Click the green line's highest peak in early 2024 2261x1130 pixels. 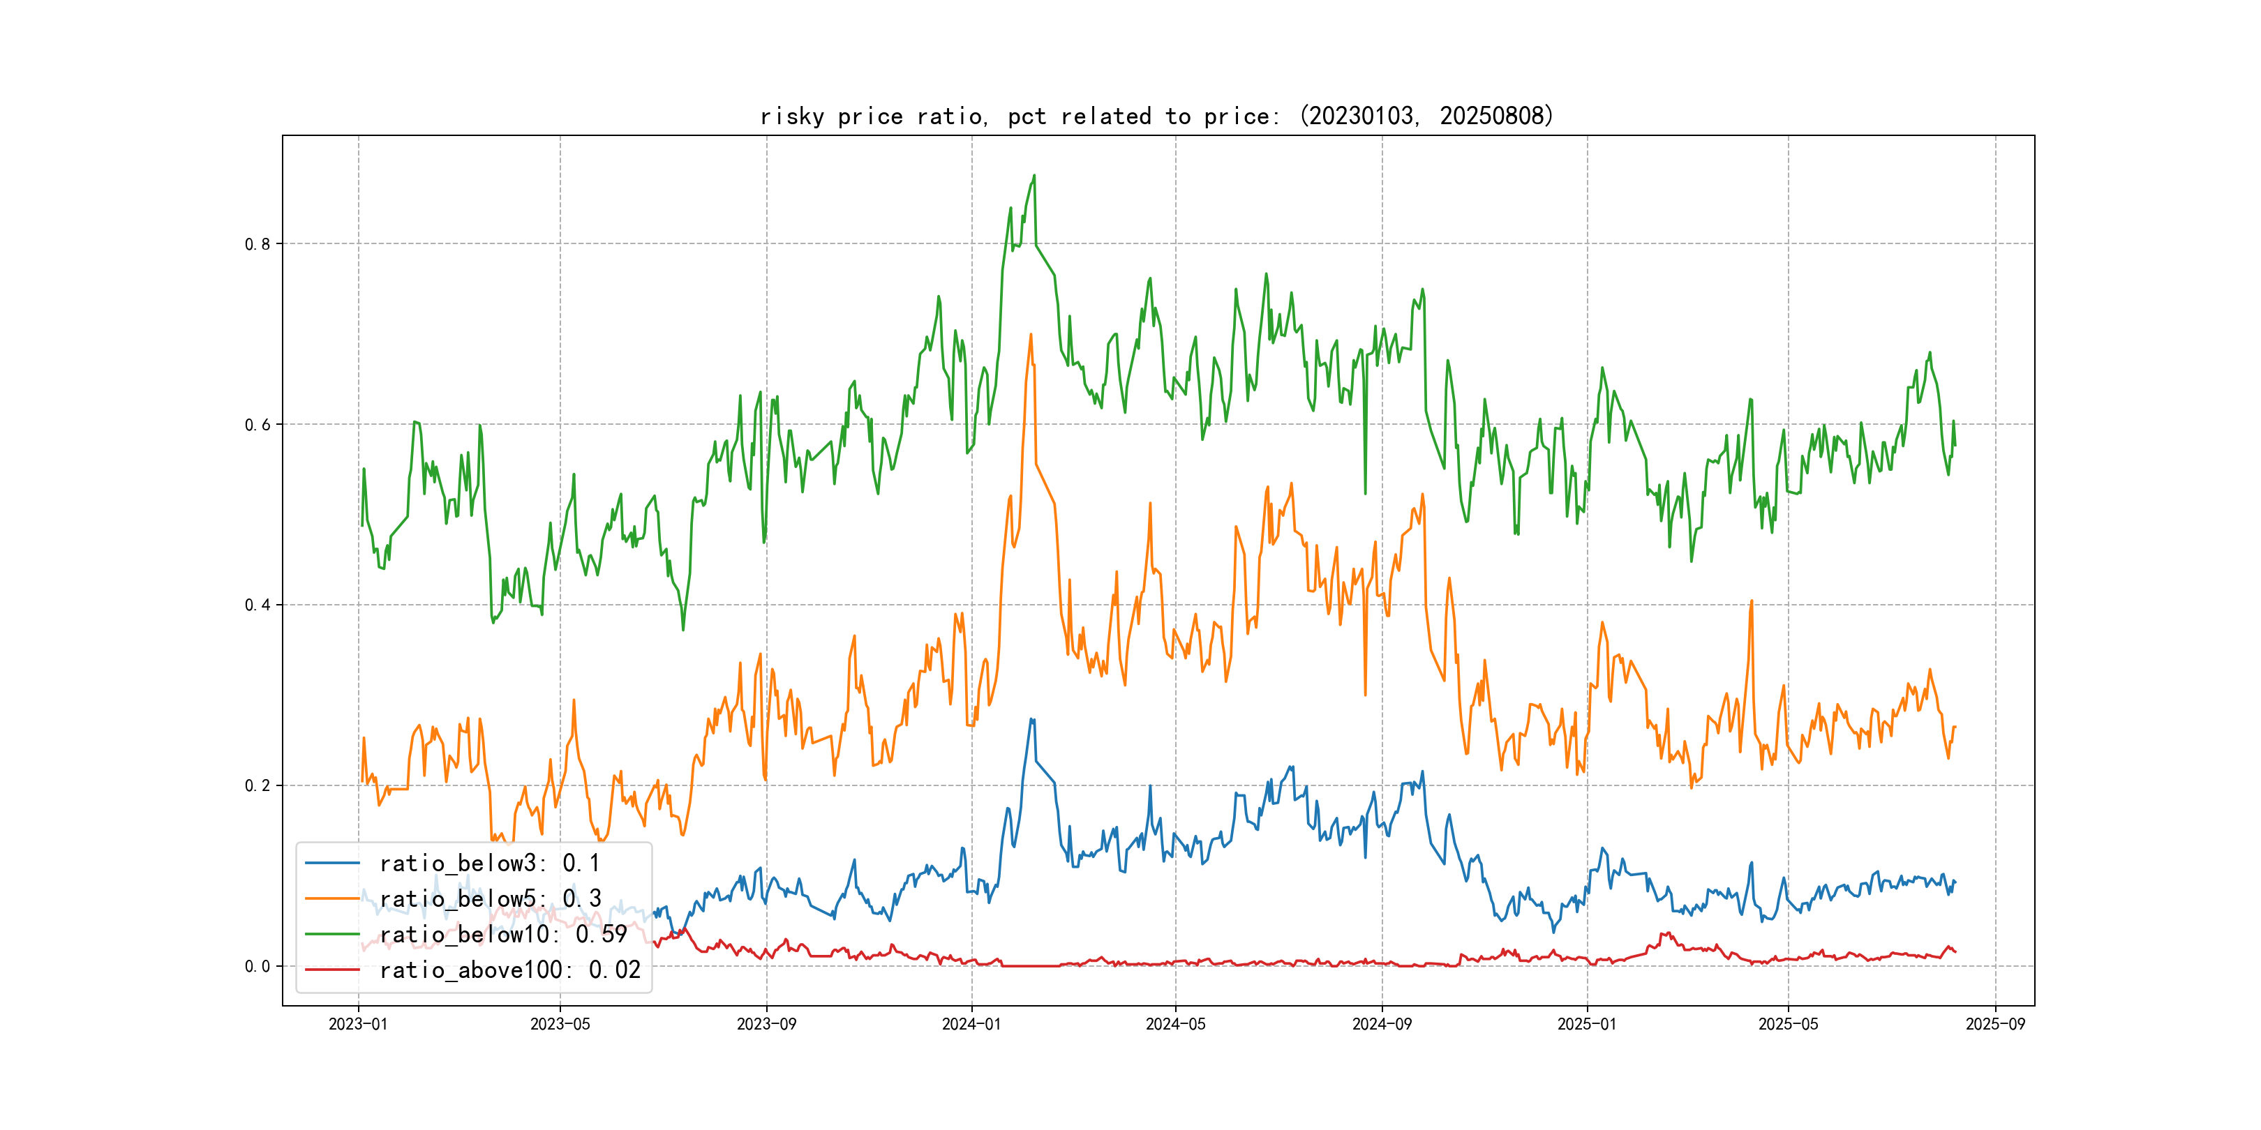[x=1034, y=176]
